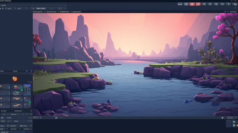Select the thumbnail with yellow arc and pink text
The width and height of the screenshot is (238, 133).
[17, 87]
